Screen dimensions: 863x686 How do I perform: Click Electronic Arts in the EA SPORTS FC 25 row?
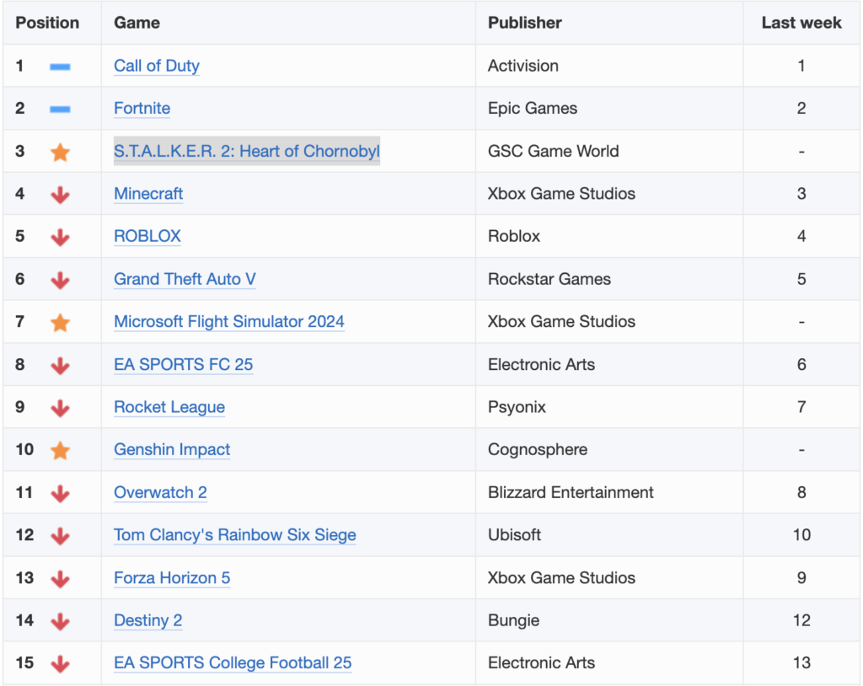[542, 364]
